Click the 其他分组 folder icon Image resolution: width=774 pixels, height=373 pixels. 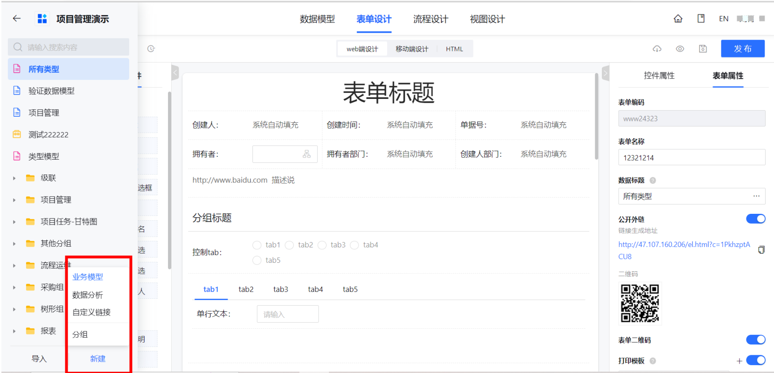(30, 243)
